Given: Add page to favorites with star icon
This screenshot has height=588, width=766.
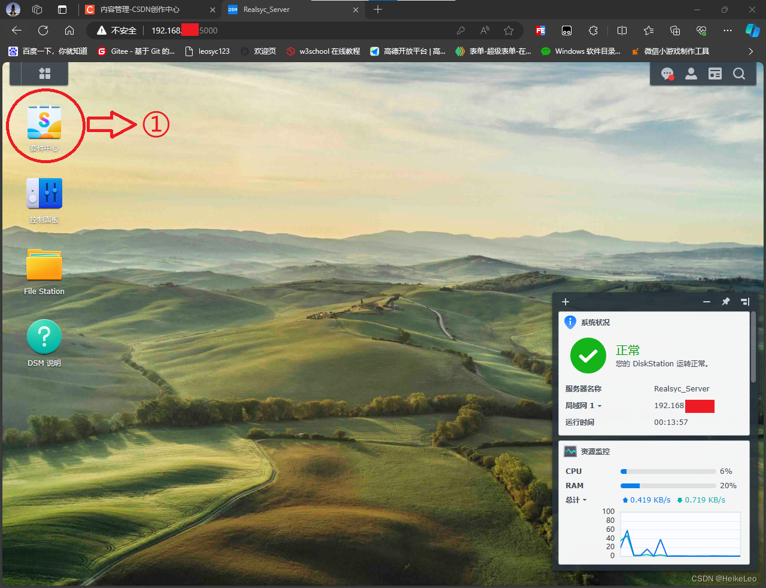Looking at the screenshot, I should [x=509, y=30].
